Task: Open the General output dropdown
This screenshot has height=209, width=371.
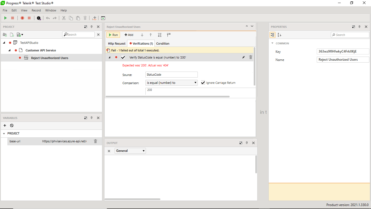Action: 130,151
